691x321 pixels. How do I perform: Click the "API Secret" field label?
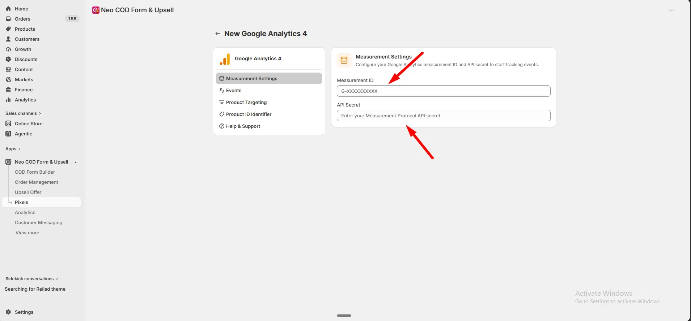[348, 105]
